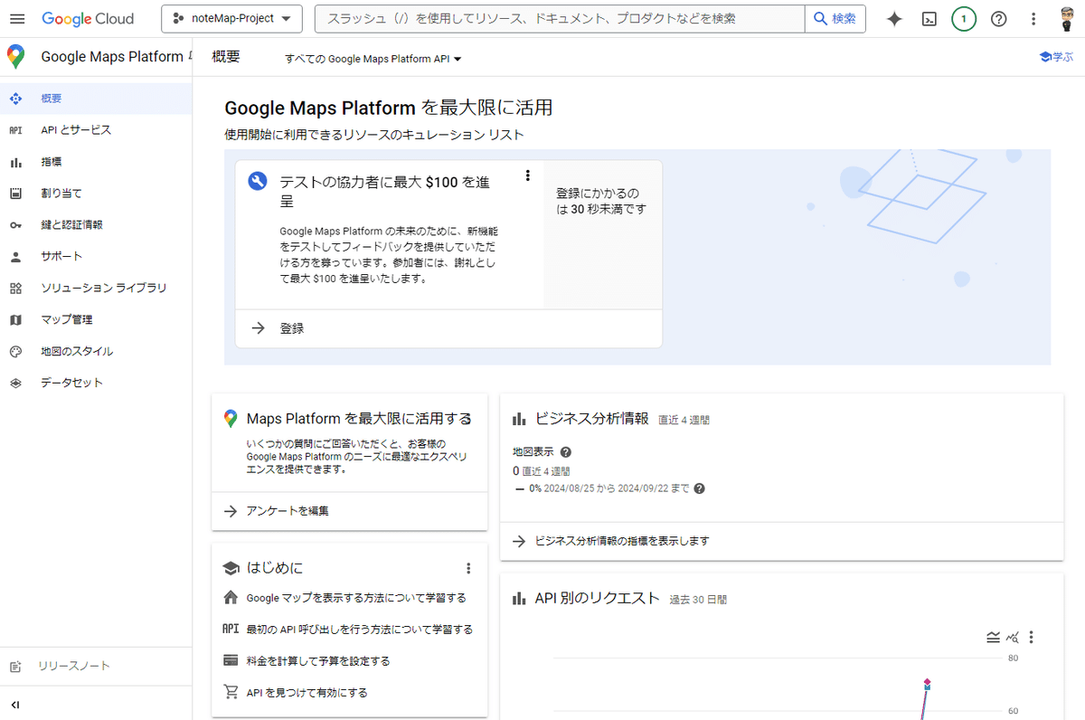The image size is (1085, 720).
Task: Open 割り当て quotas in the sidebar
Action: click(96, 194)
